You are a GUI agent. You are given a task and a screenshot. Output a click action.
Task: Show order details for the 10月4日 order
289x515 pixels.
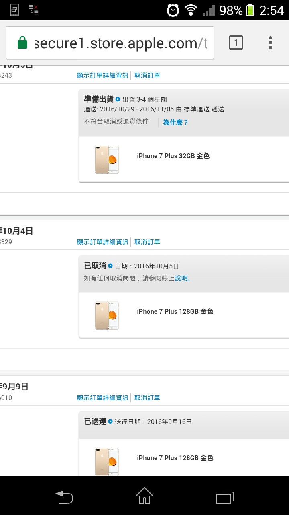(103, 242)
